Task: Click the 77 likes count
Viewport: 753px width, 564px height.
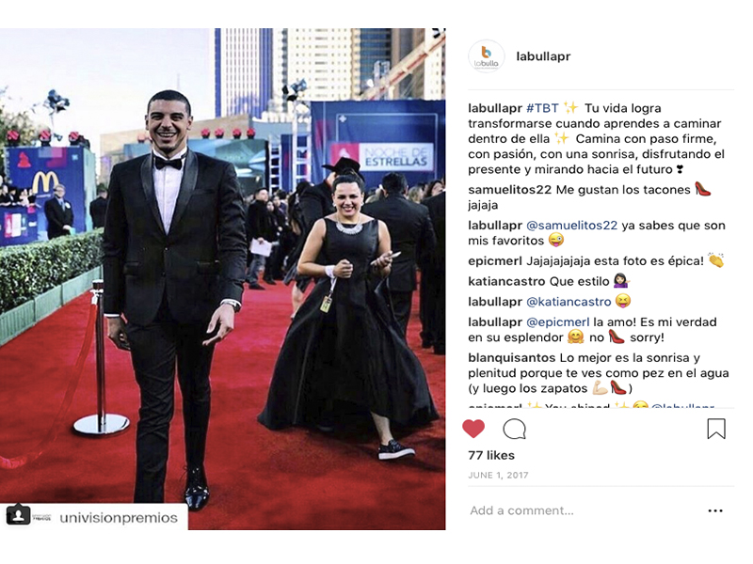Action: pos(491,455)
